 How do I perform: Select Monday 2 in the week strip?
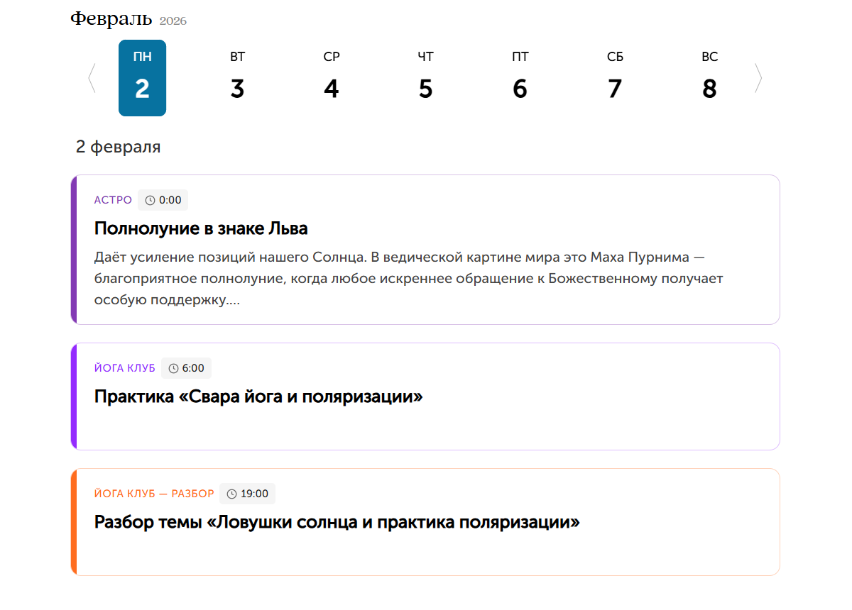(x=142, y=78)
